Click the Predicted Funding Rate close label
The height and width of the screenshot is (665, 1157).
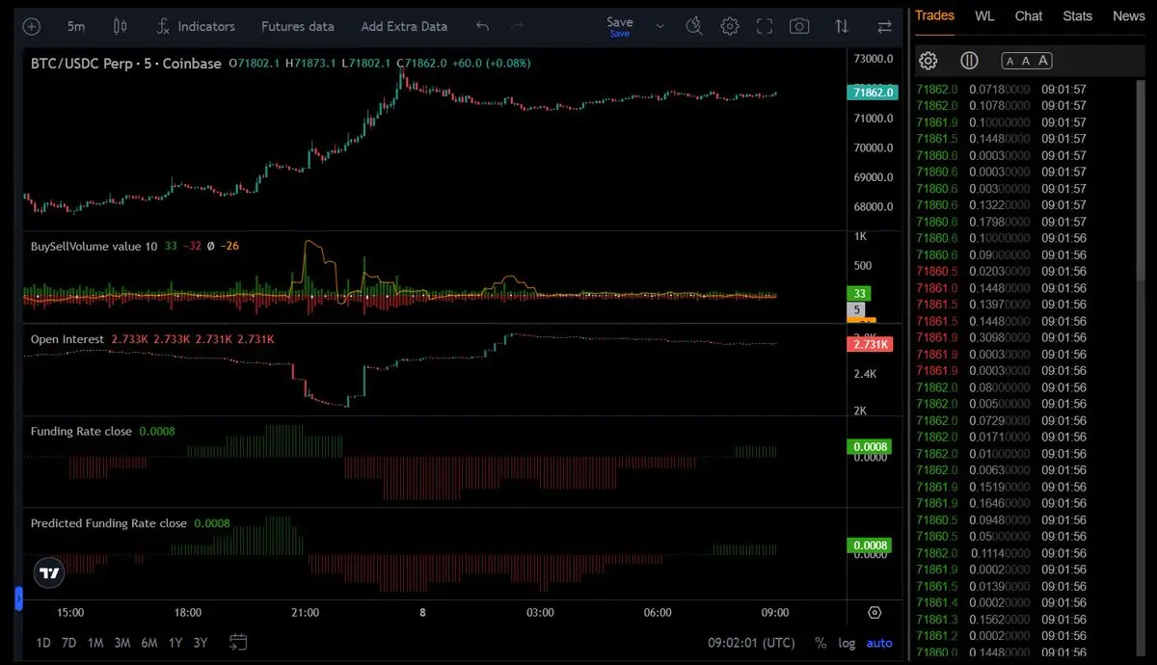point(109,523)
